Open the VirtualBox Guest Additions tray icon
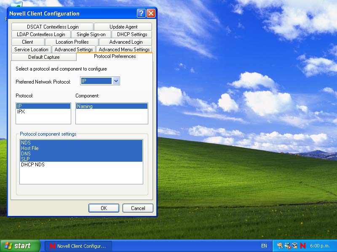 pos(295,246)
